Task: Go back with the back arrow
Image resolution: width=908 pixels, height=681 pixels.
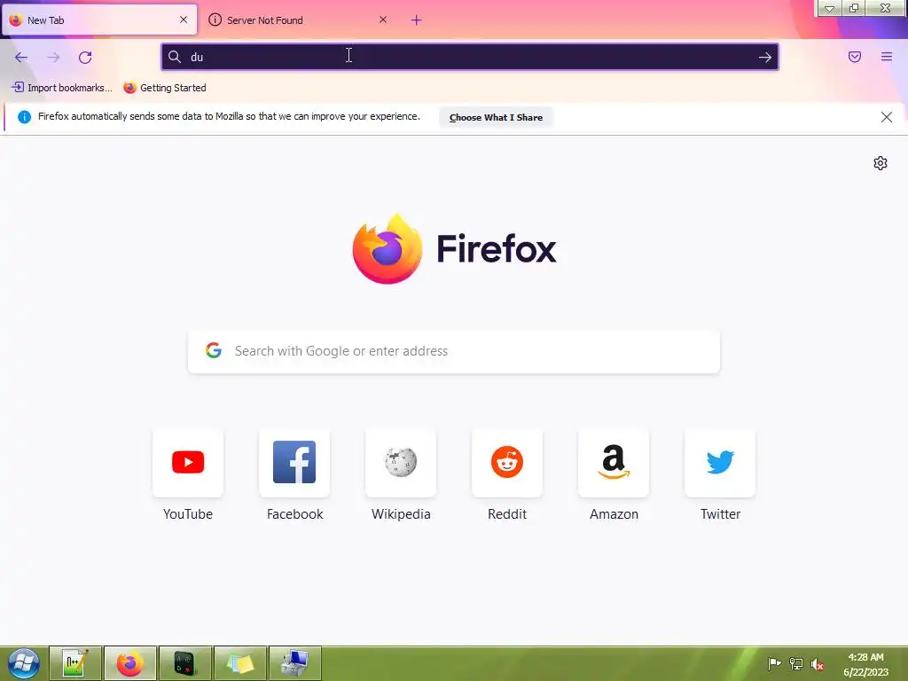Action: [x=21, y=57]
